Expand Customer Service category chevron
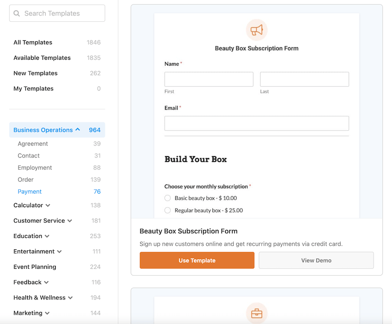This screenshot has height=324, width=392. (70, 221)
